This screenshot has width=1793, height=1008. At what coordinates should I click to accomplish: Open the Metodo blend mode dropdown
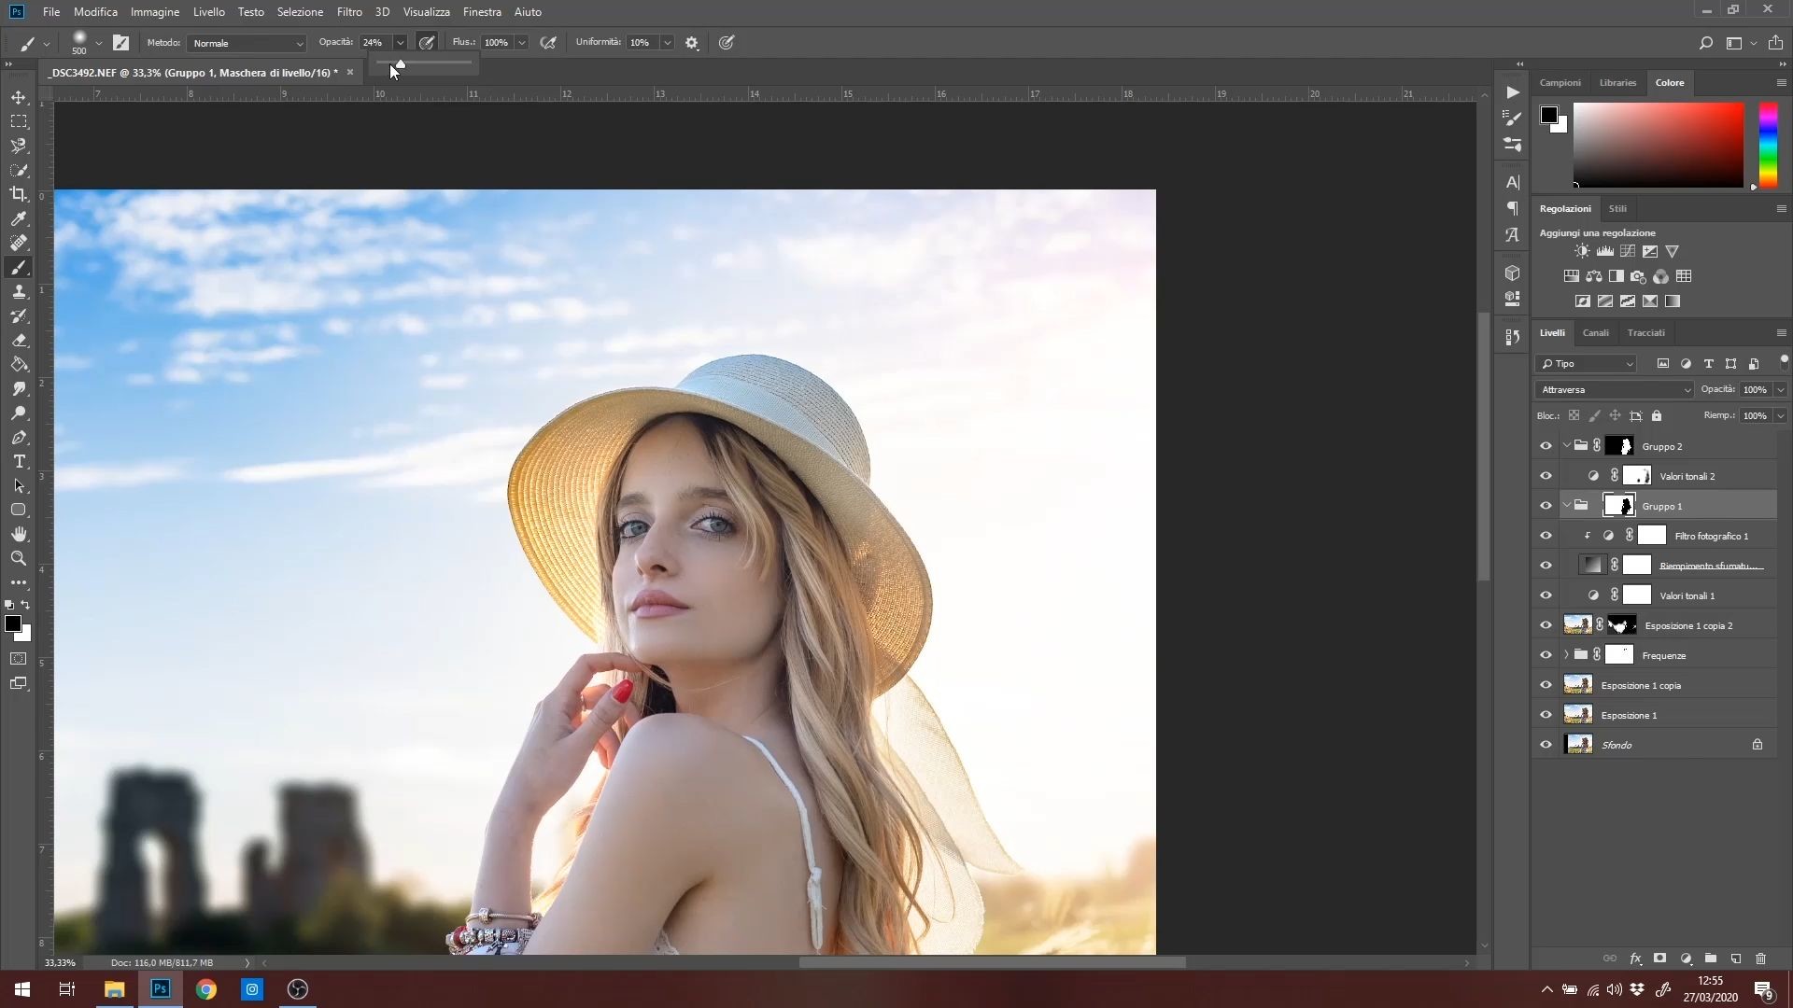tap(247, 43)
